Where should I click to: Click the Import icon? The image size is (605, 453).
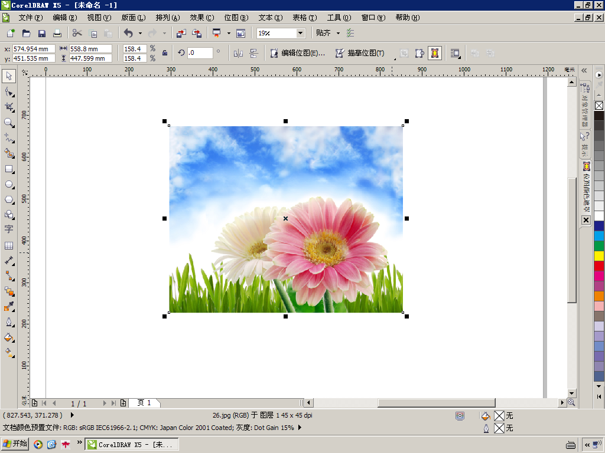(x=181, y=33)
